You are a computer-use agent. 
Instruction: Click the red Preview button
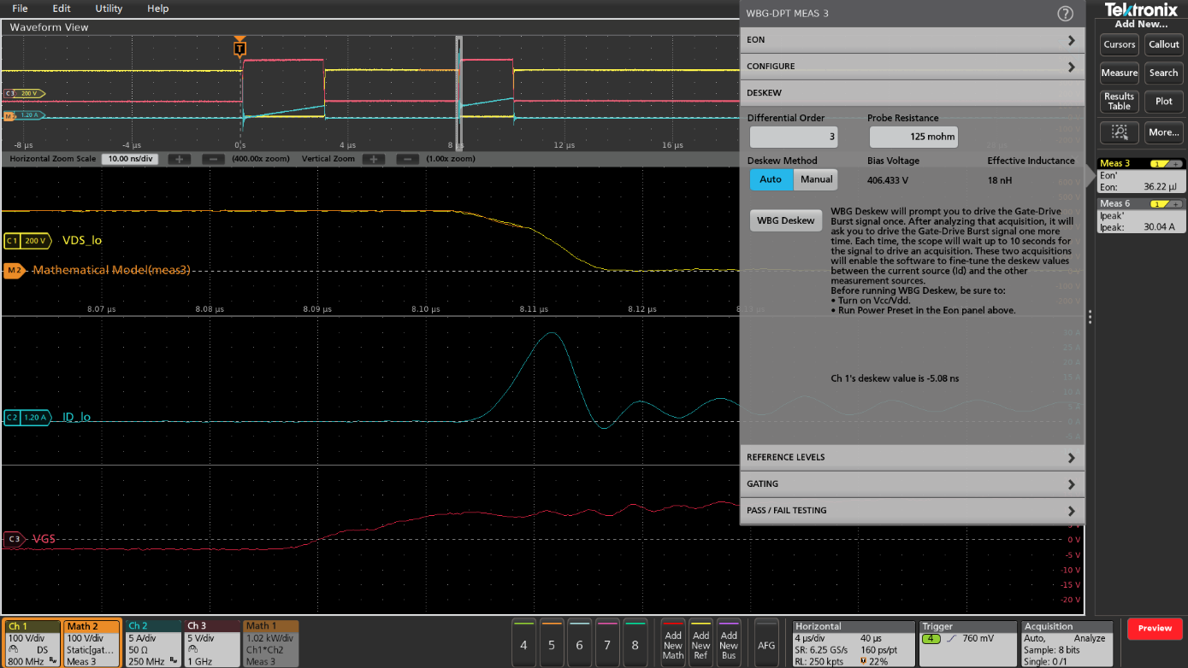(1155, 628)
